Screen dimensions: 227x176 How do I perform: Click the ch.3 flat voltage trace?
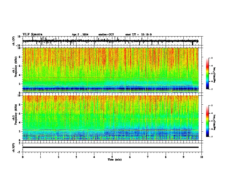(x=110, y=147)
